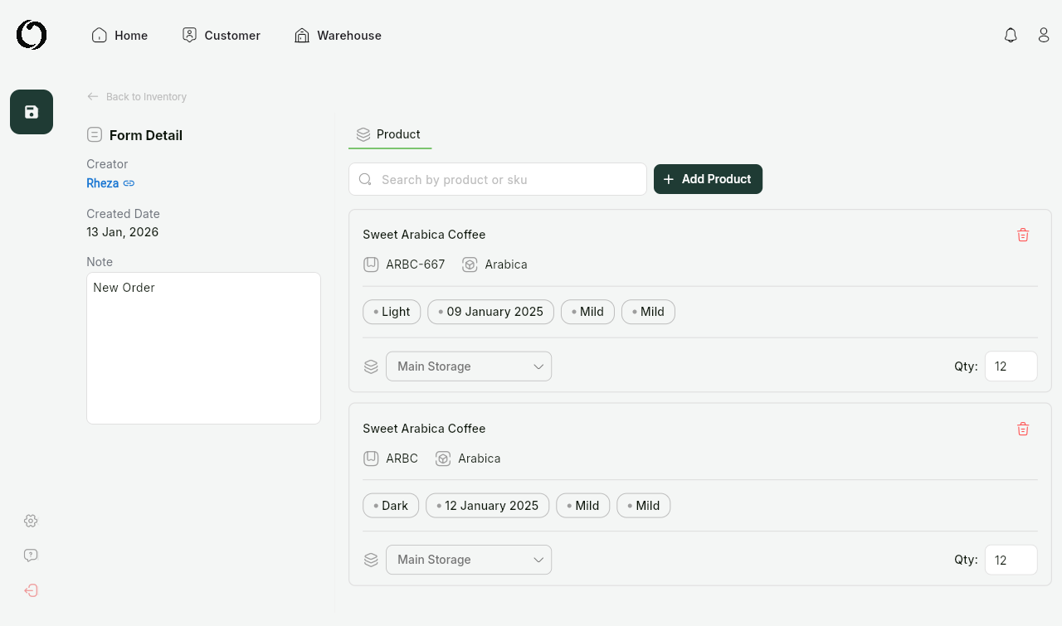Open the notifications bell
This screenshot has width=1062, height=626.
pos(1011,35)
